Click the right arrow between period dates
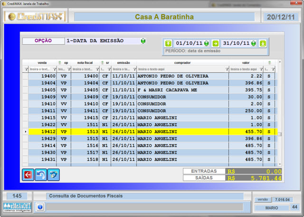The height and width of the screenshot is (217, 304). [x=215, y=43]
